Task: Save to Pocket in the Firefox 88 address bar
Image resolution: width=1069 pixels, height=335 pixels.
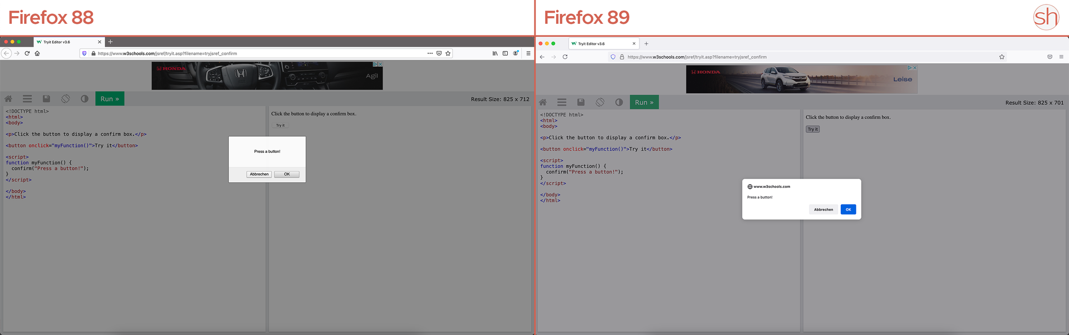Action: tap(439, 53)
